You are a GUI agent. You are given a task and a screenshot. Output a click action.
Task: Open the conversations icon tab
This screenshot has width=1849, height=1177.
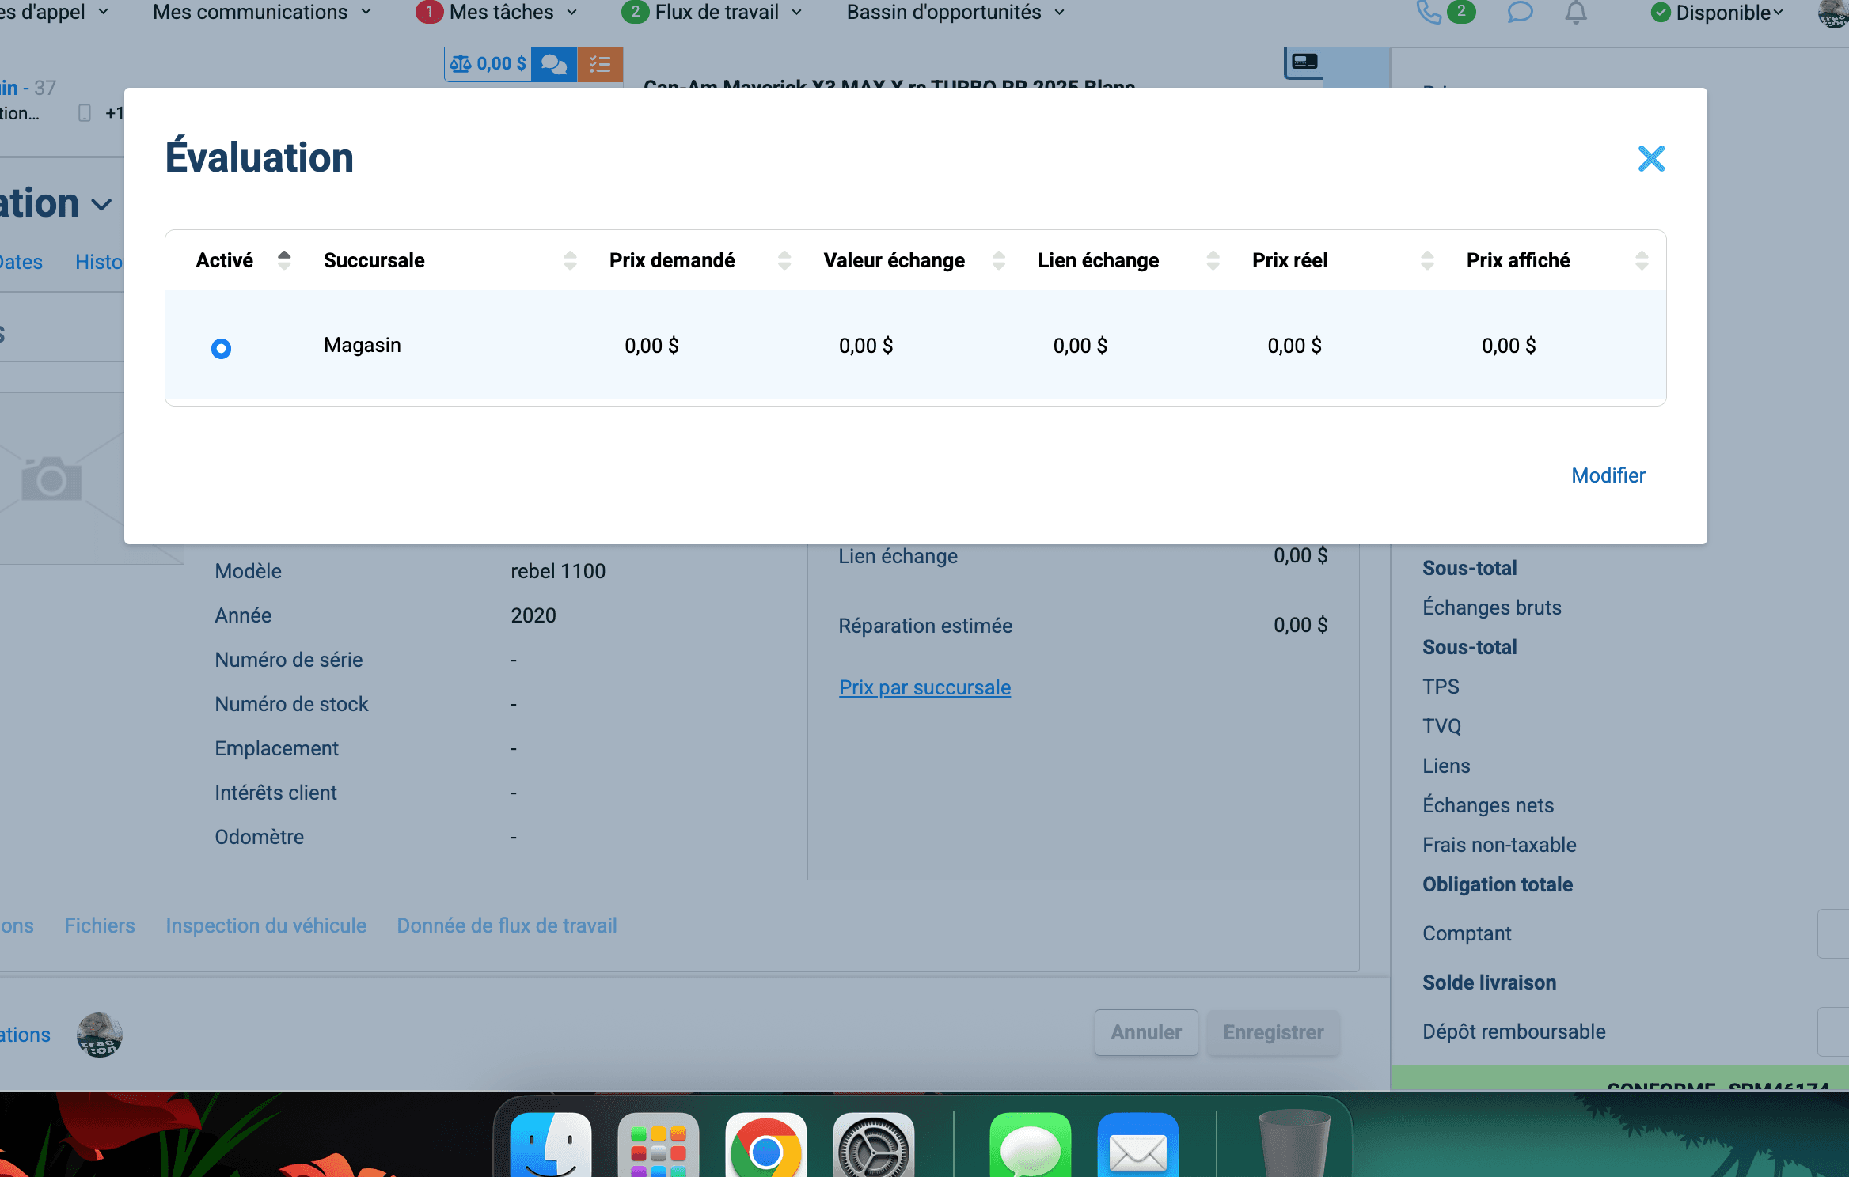(x=554, y=64)
